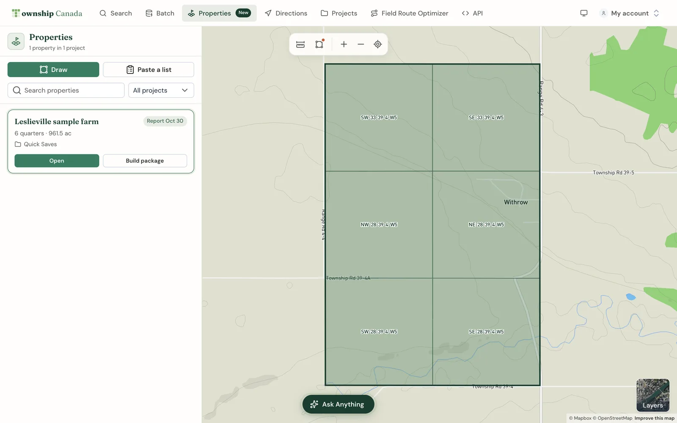This screenshot has height=423, width=677.
Task: Select the NE-28-39-4-W5 quarter label
Action: click(486, 225)
